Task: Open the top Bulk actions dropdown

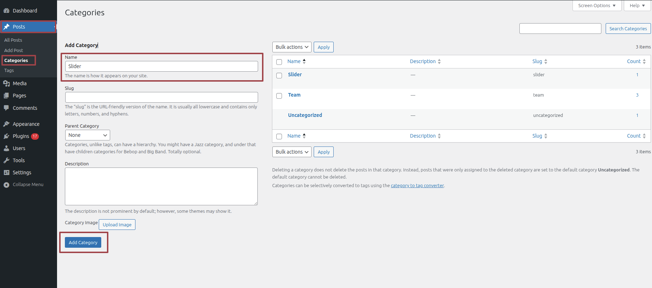Action: coord(292,47)
